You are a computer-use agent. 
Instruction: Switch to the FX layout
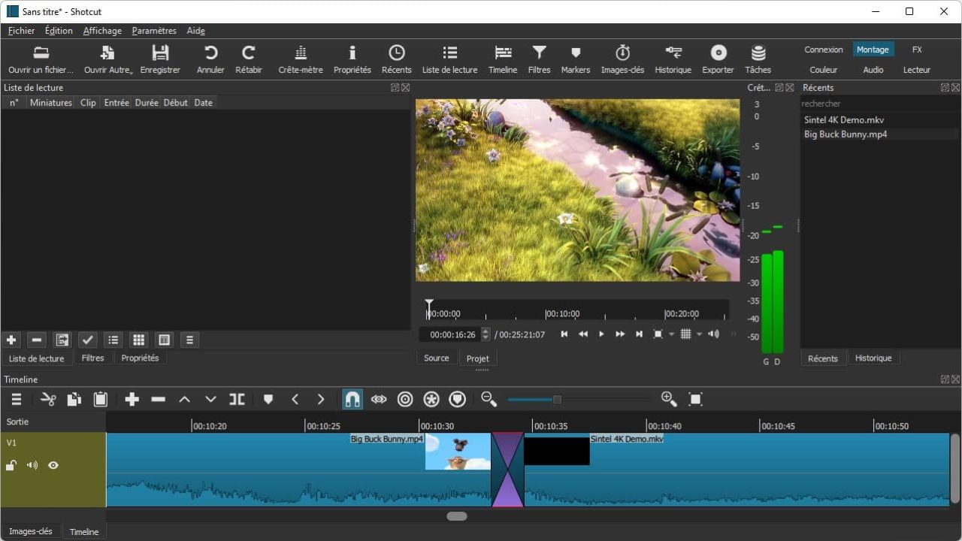coord(917,50)
